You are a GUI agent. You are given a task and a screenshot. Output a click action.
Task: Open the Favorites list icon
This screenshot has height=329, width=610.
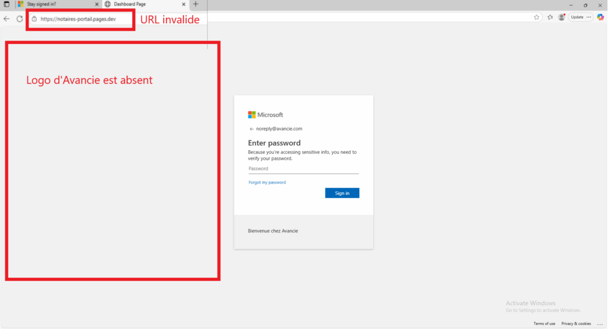pyautogui.click(x=550, y=17)
